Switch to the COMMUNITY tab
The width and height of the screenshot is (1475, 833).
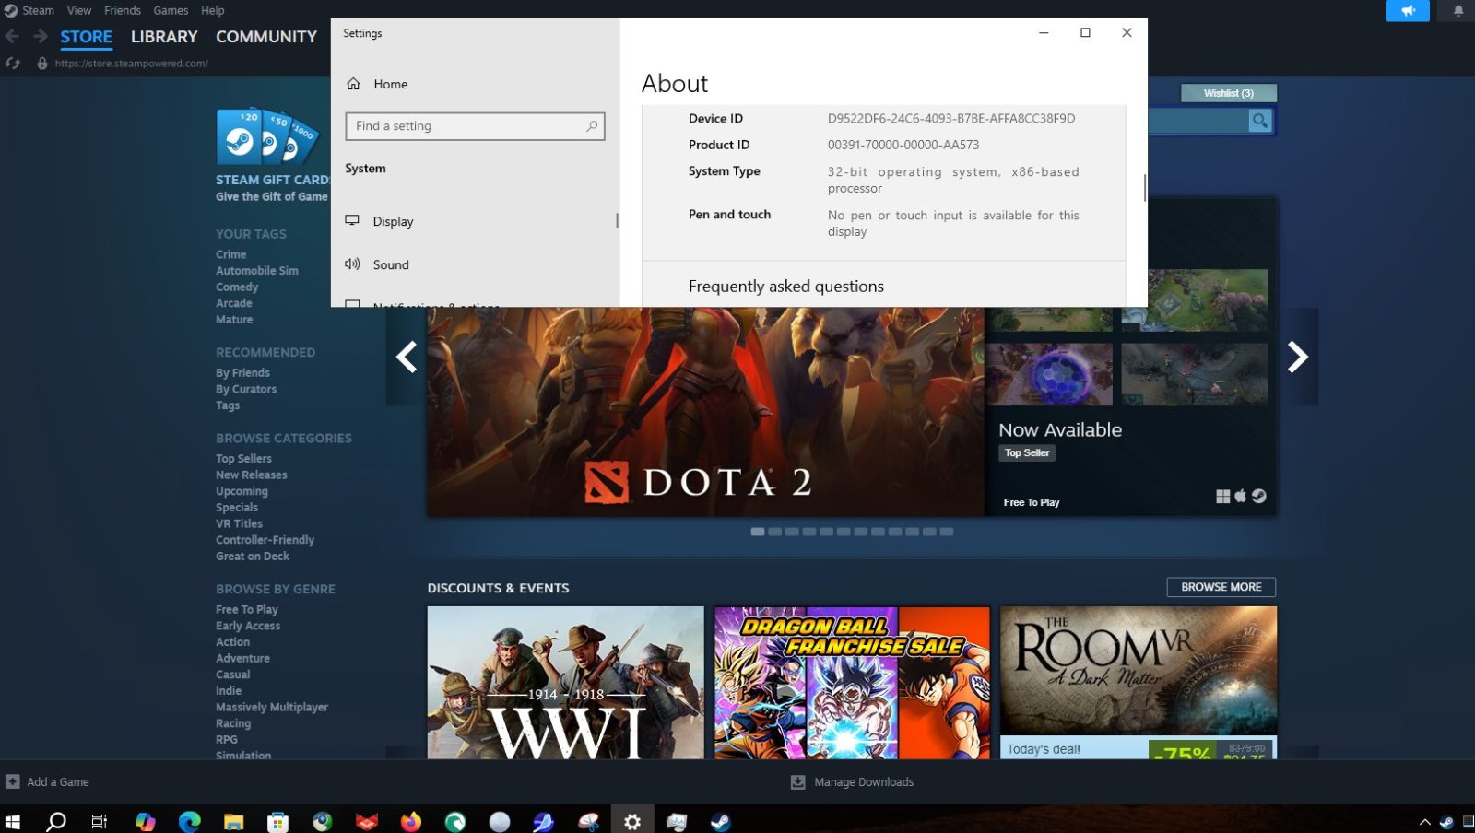[x=266, y=37]
